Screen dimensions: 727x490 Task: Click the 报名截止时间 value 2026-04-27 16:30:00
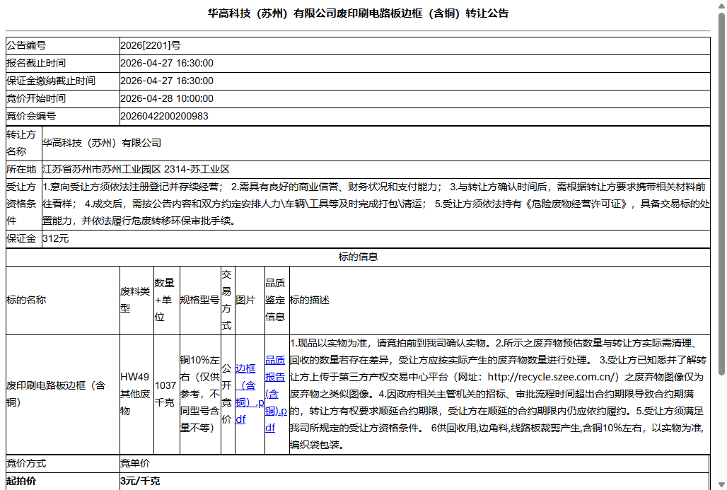[x=167, y=63]
